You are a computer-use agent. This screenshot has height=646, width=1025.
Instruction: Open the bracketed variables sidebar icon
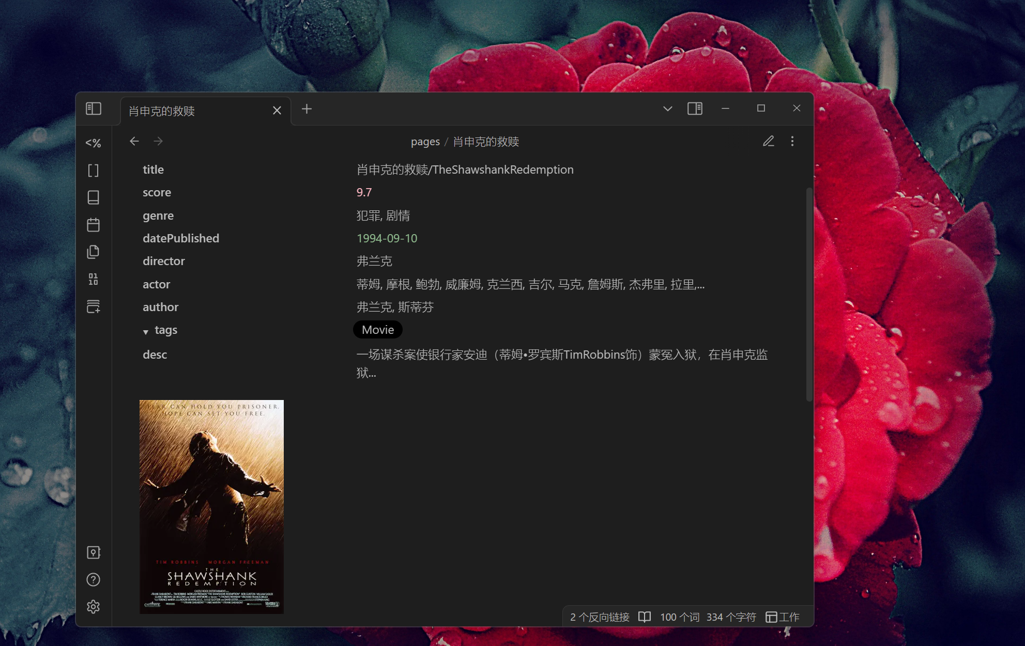(x=94, y=171)
